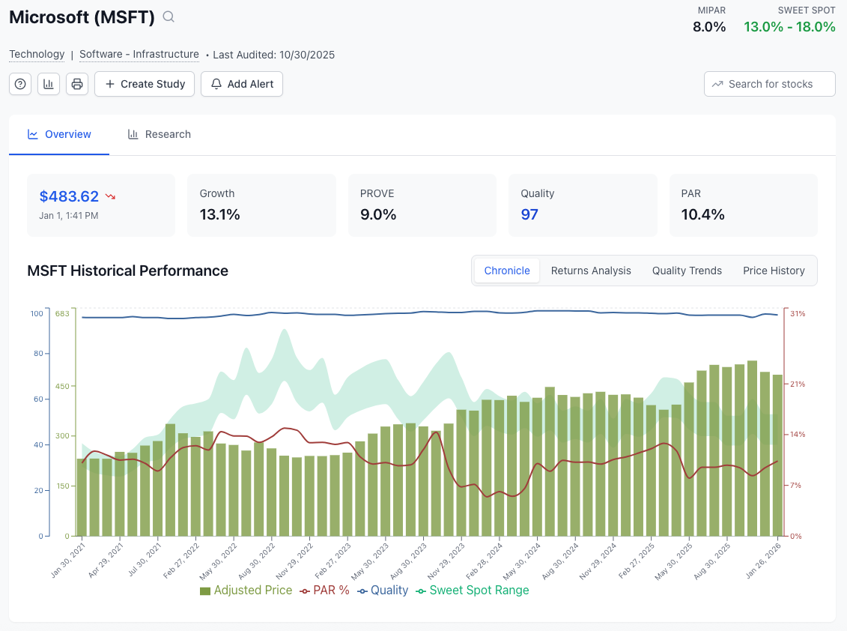Toggle the Adjusted Price legend series
Image resolution: width=847 pixels, height=631 pixels.
coord(246,590)
